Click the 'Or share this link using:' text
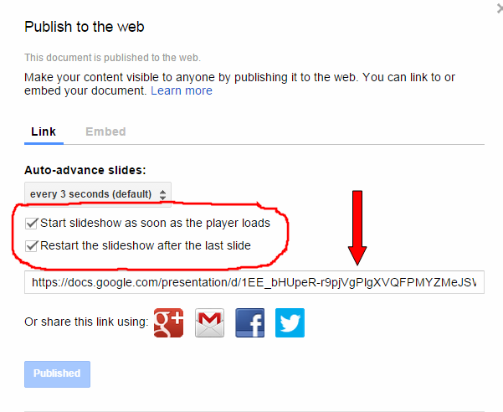The width and height of the screenshot is (503, 412). [x=86, y=322]
